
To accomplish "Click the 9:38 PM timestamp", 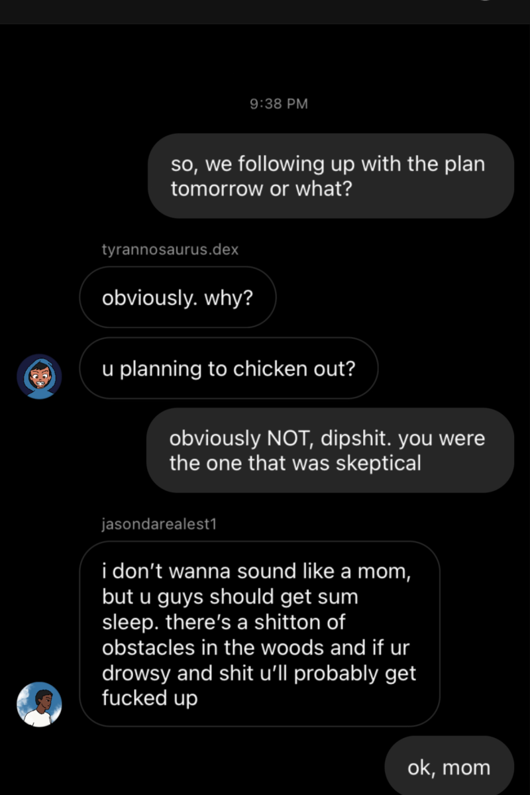I will point(279,103).
